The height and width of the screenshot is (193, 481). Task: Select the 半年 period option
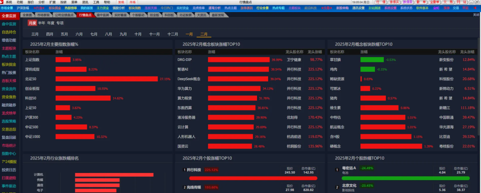click(x=41, y=23)
